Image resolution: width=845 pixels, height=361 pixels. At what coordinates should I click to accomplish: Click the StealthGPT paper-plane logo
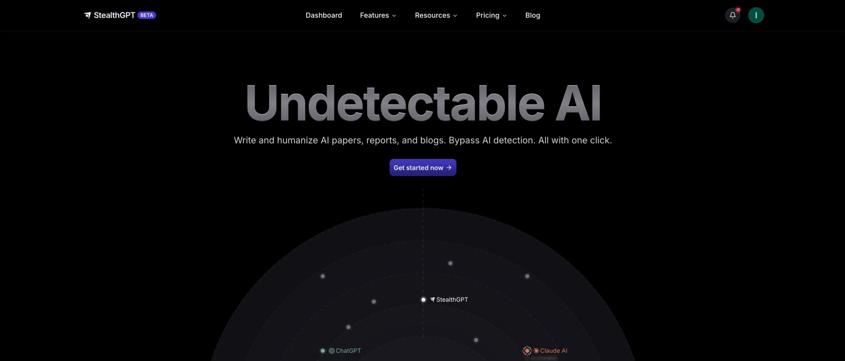tap(88, 15)
